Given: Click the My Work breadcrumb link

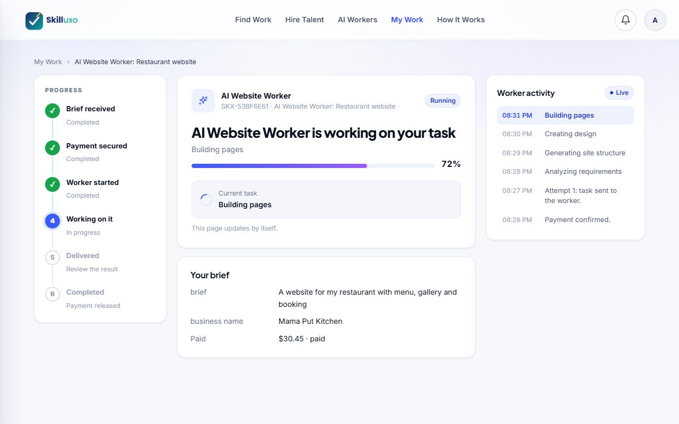Looking at the screenshot, I should [x=48, y=62].
